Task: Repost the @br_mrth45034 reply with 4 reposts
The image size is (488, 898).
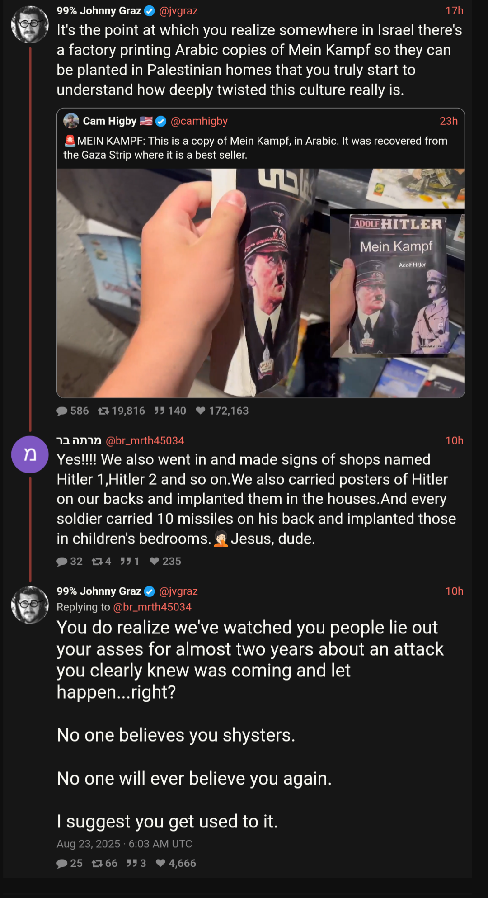Action: [x=97, y=562]
